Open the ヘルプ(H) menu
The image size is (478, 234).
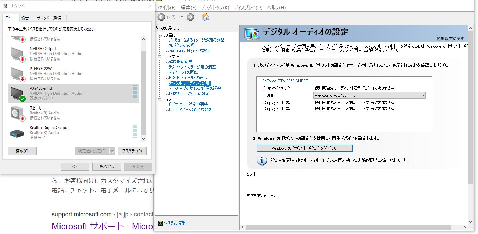click(277, 7)
